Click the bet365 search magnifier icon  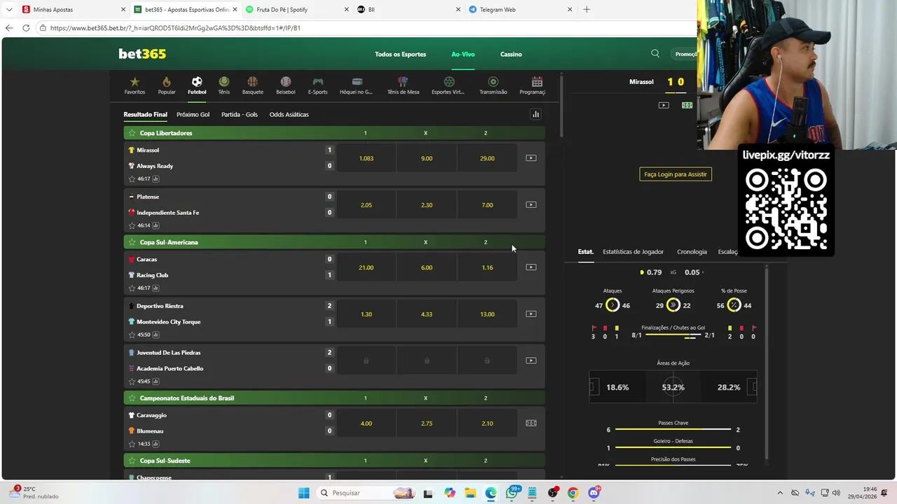(x=655, y=53)
